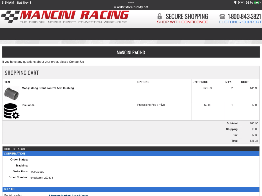
Task: Click the Customer Support text
Action: click(x=240, y=22)
